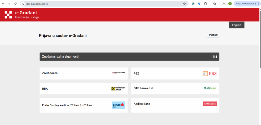Click the Prijava u sustav e-Građani heading
Image resolution: width=261 pixels, height=125 pixels.
63,35
